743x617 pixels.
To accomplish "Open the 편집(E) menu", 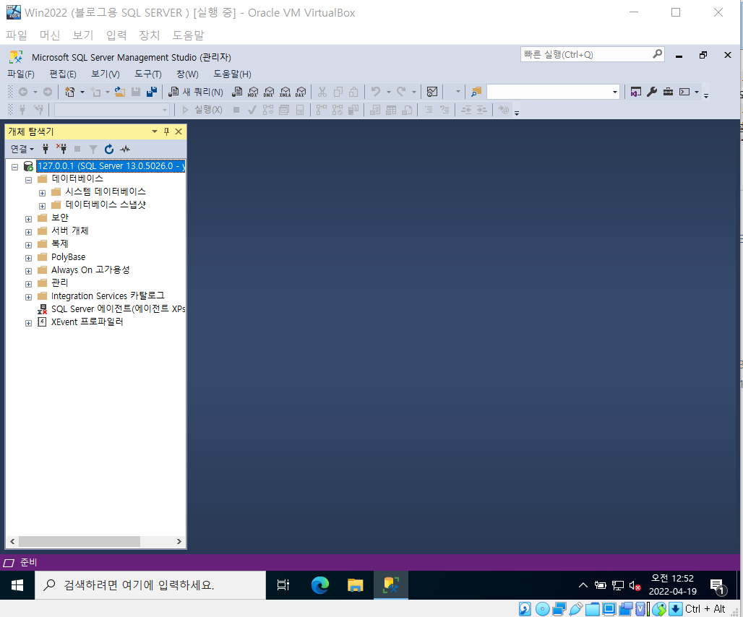I will pos(63,74).
